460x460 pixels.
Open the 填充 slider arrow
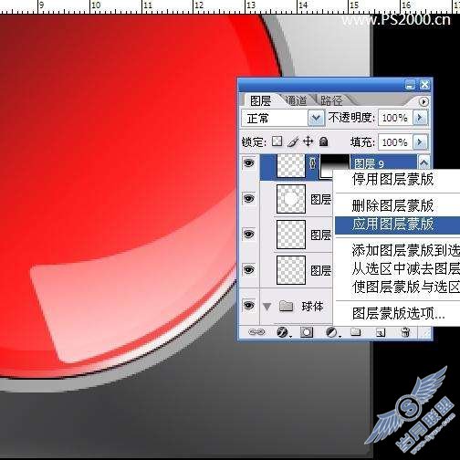420,141
